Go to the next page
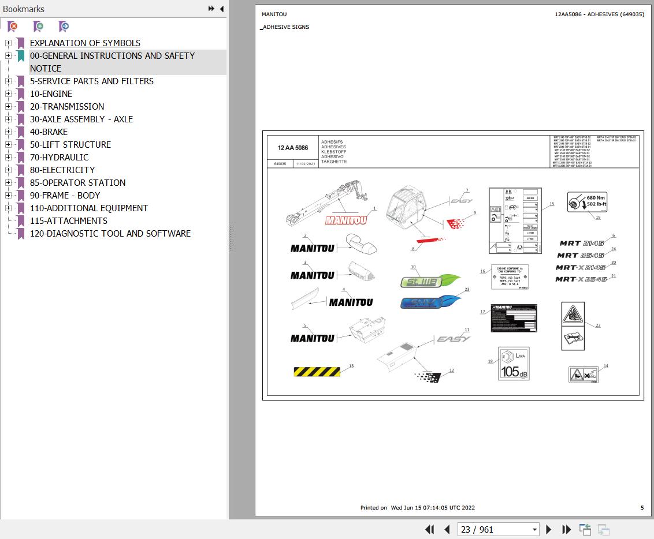The height and width of the screenshot is (539, 654). pyautogui.click(x=548, y=529)
